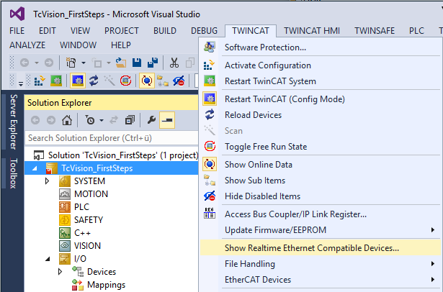This screenshot has height=292, width=443.
Task: Choose Hide Disabled Items menu entry
Action: [321, 196]
